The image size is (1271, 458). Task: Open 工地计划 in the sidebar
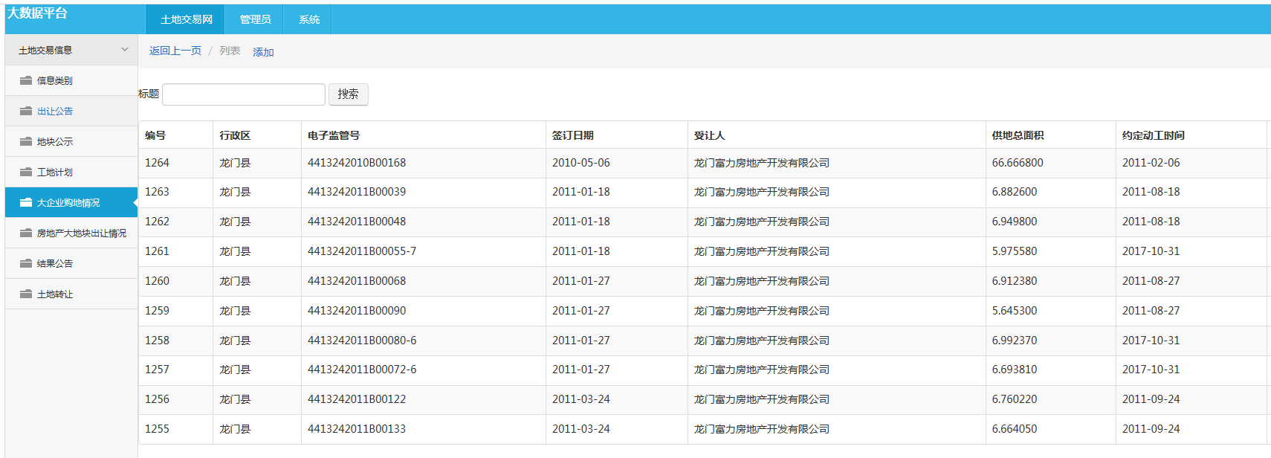click(x=71, y=172)
